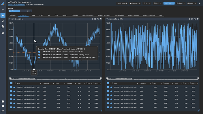Image resolution: width=203 pixels, height=114 pixels.
Task: Refresh the Current Connections widget
Action: click(98, 19)
